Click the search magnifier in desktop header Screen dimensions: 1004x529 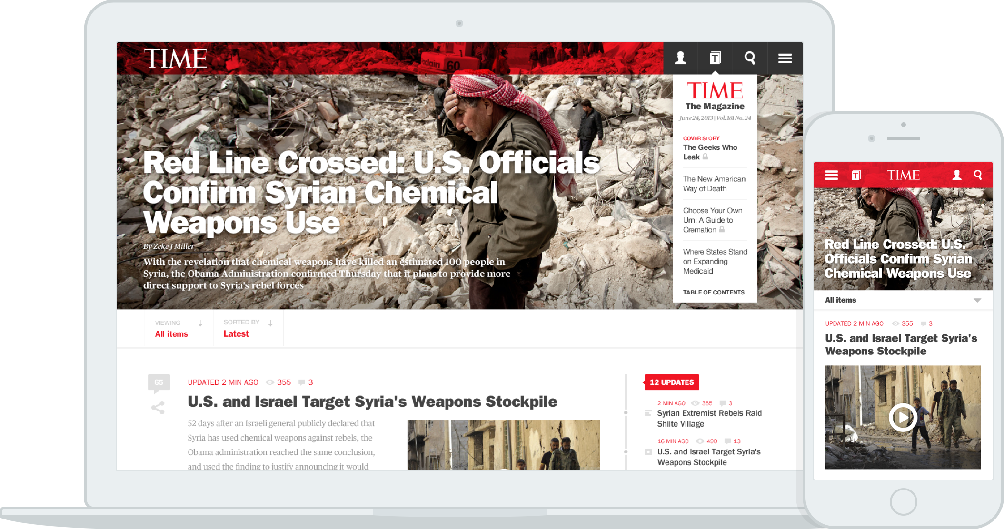click(x=750, y=58)
